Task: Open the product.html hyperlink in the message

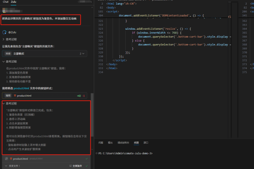Action: point(21,88)
